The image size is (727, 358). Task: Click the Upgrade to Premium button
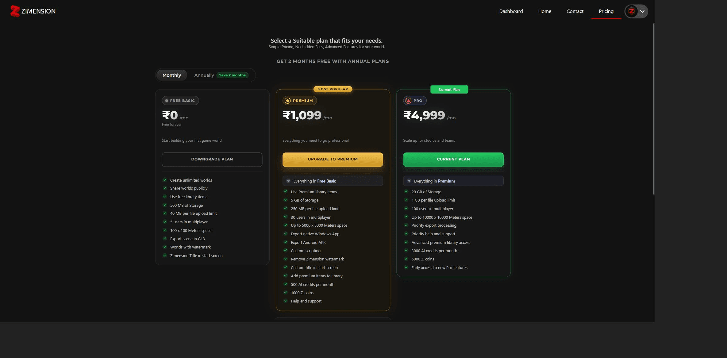click(x=333, y=159)
